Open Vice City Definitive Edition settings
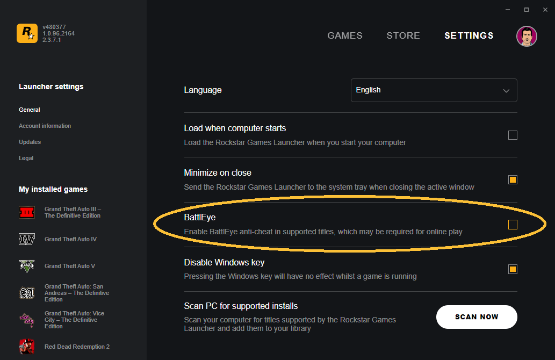The height and width of the screenshot is (360, 555). click(x=74, y=320)
